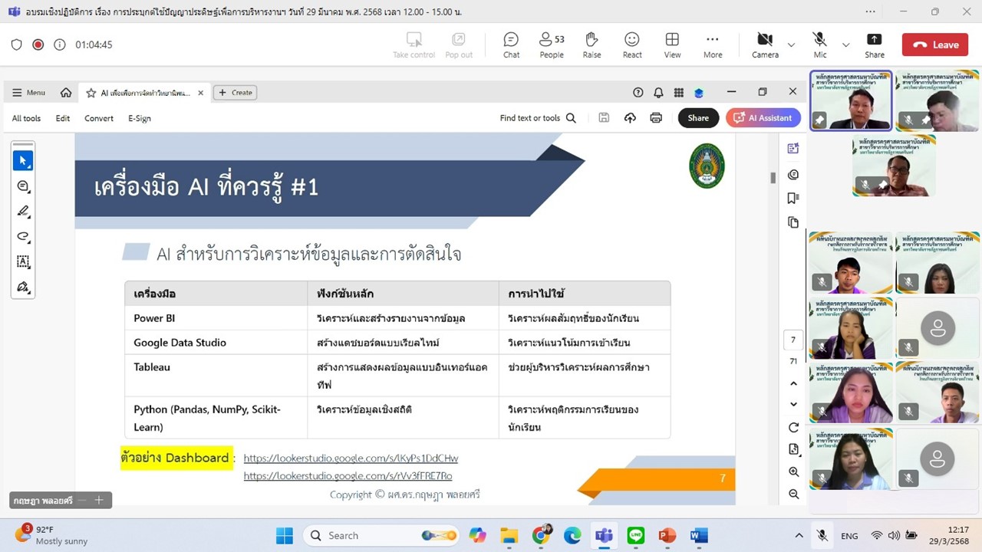Unmute the Mic
The width and height of the screenshot is (982, 552).
pos(820,44)
